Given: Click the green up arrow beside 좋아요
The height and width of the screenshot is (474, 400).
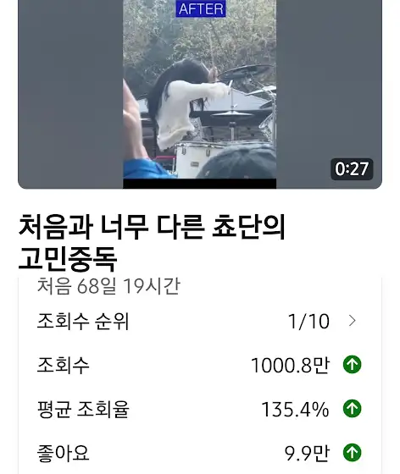Looking at the screenshot, I should 352,453.
